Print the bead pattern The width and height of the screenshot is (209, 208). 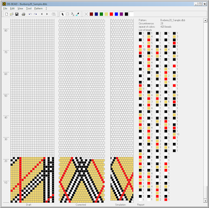pyautogui.click(x=24, y=14)
